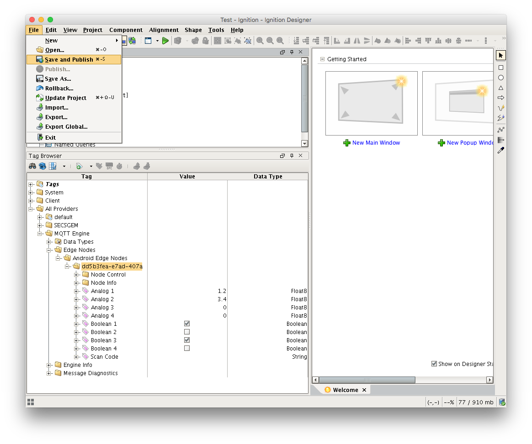Open the Component menu
Screen dimensions: 532x444
coord(126,30)
